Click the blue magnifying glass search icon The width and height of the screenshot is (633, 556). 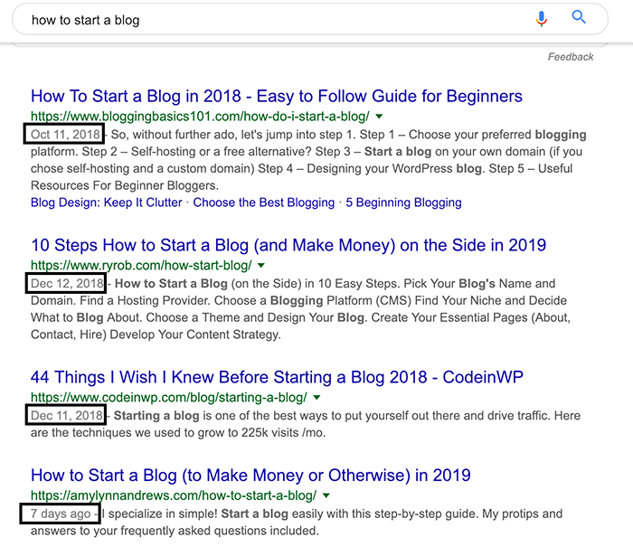point(579,17)
